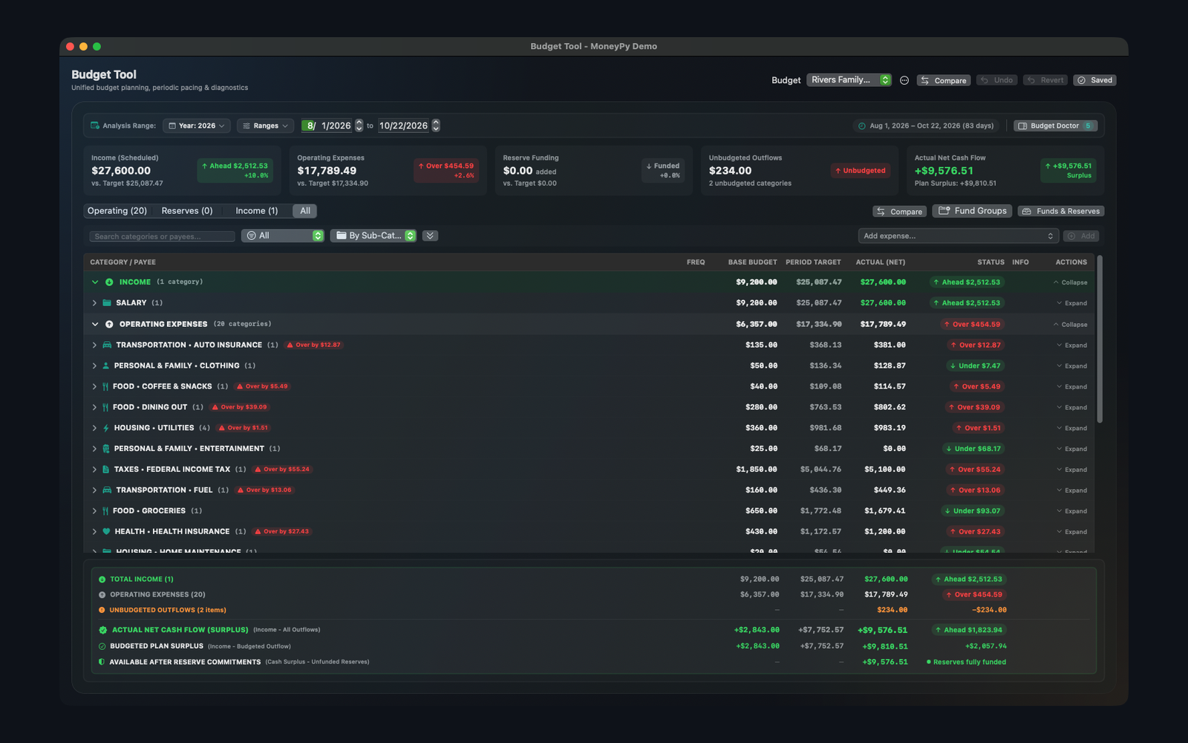Click Collapse for Operating Expenses section

[x=1070, y=324]
